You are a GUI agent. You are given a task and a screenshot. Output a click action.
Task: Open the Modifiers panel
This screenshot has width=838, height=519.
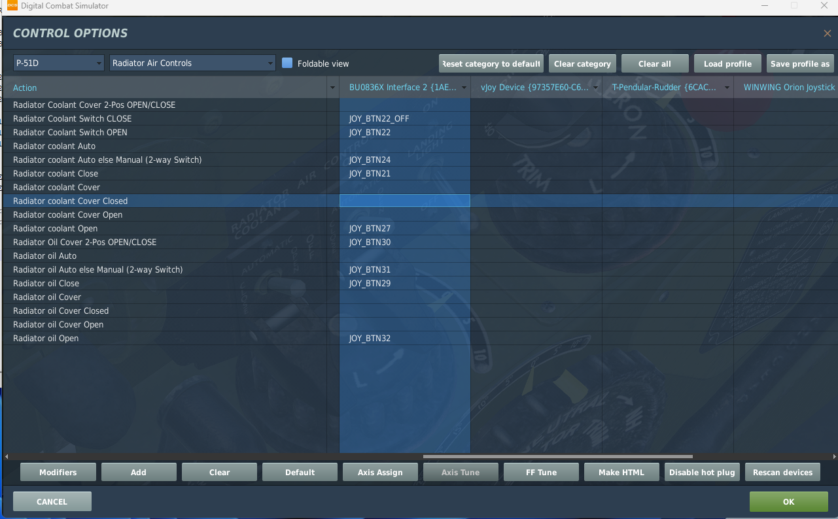[58, 472]
